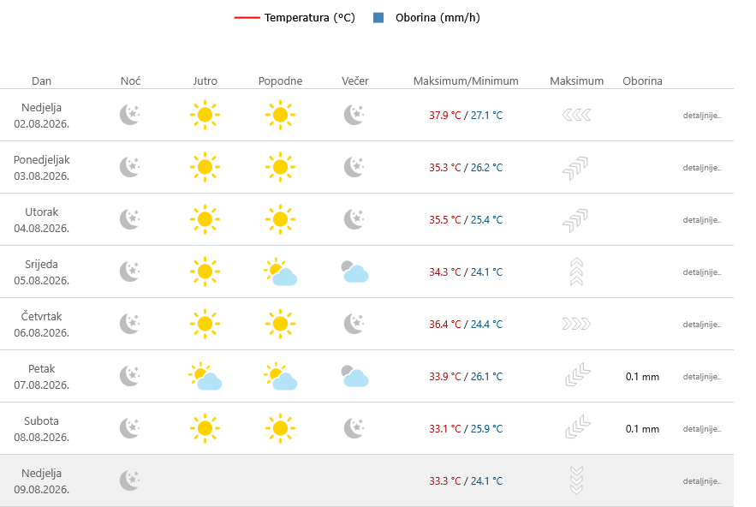Expand detaljnije for Subota 08.08.2026

pos(702,429)
